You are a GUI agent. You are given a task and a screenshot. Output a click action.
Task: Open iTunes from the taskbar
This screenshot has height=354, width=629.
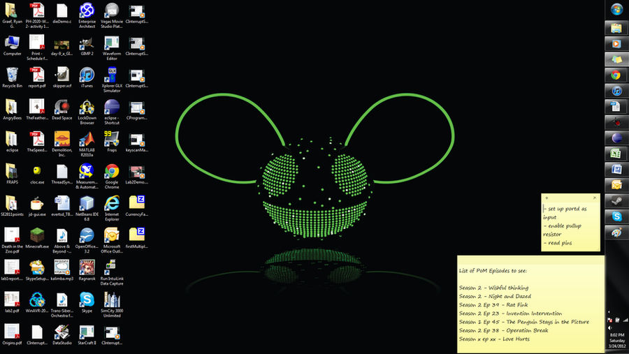point(616,91)
